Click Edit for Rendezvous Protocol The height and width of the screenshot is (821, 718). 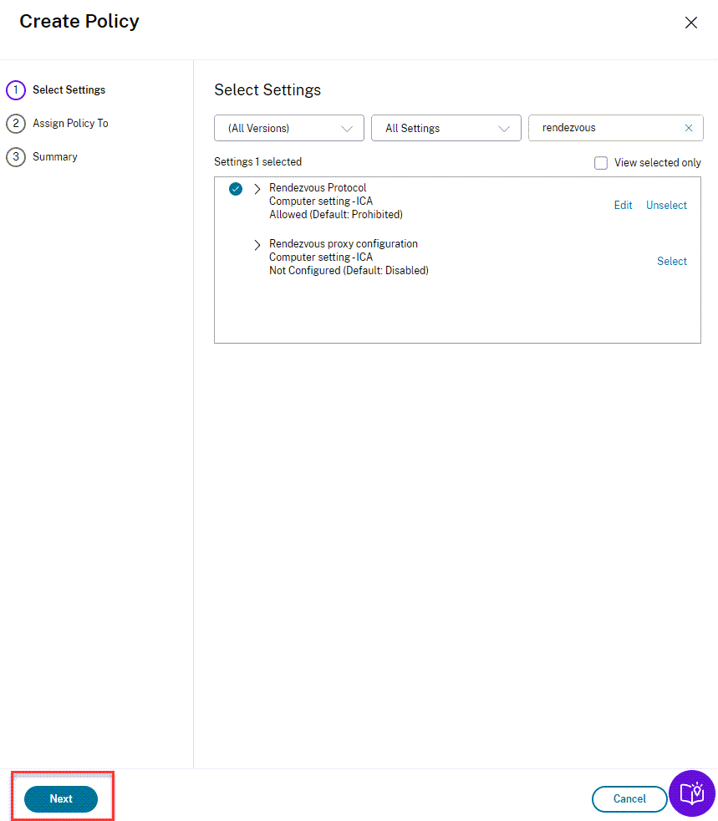tap(623, 206)
